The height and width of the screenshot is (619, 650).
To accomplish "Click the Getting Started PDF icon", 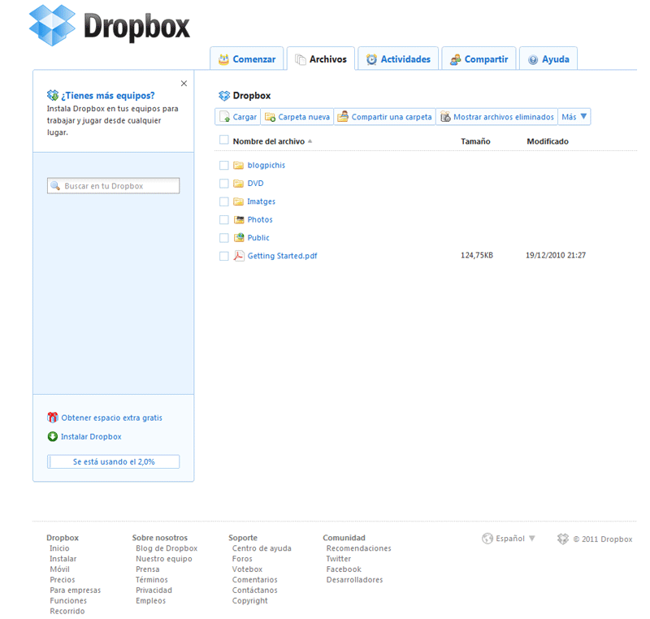I will pos(239,256).
